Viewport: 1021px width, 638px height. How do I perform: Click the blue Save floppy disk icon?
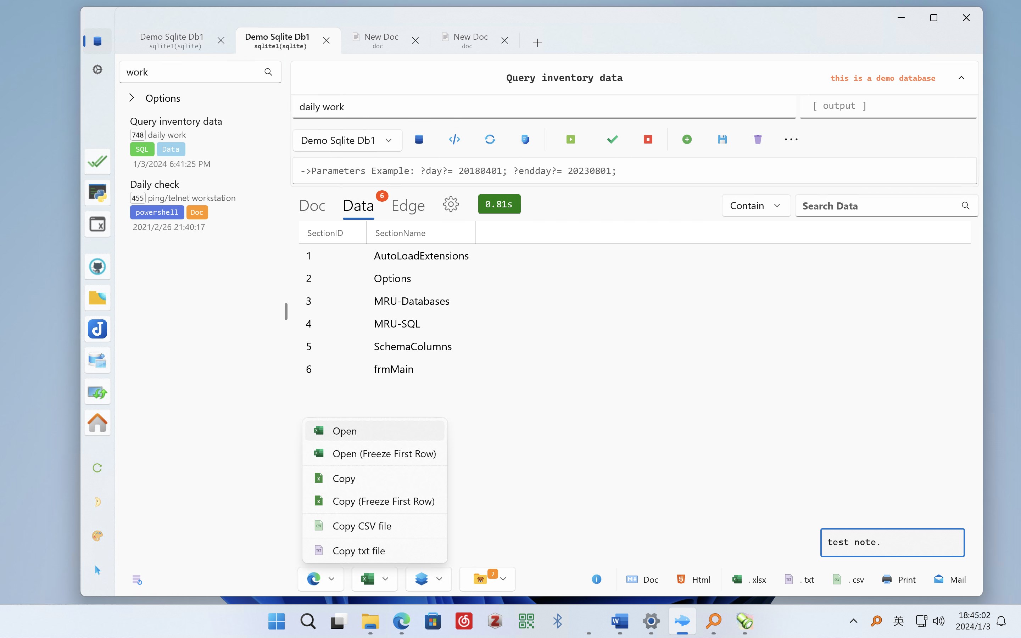point(722,139)
